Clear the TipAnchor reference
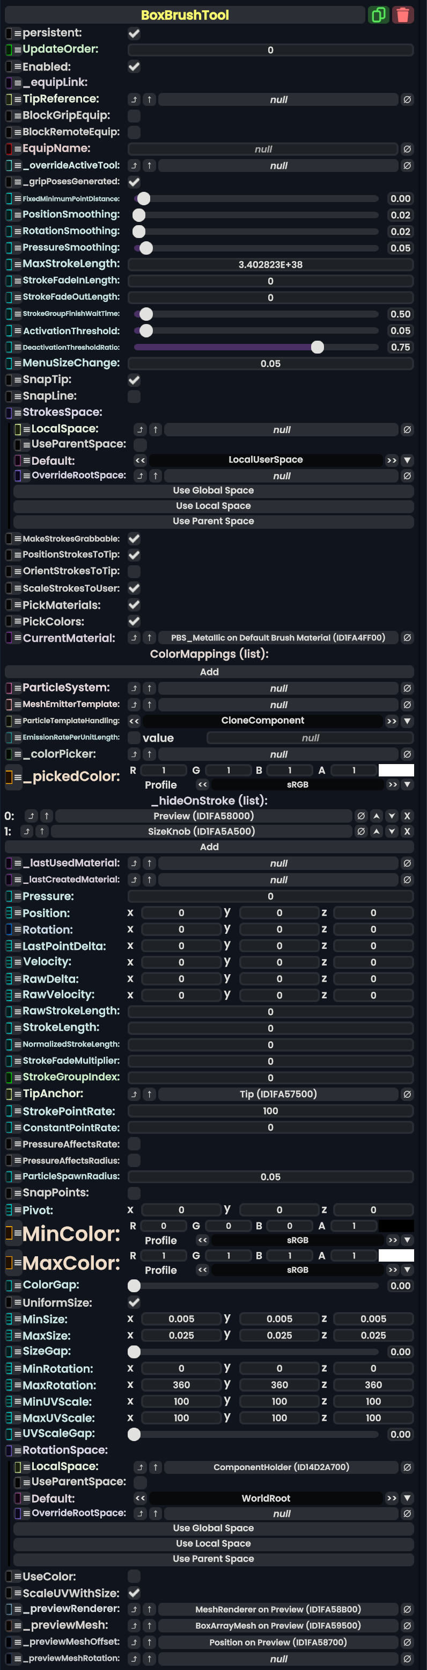 (x=407, y=1095)
